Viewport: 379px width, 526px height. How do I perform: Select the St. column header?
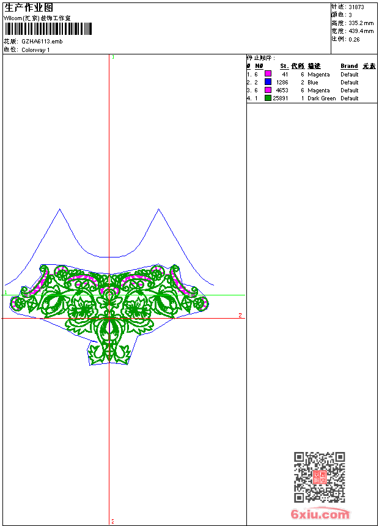(x=284, y=66)
